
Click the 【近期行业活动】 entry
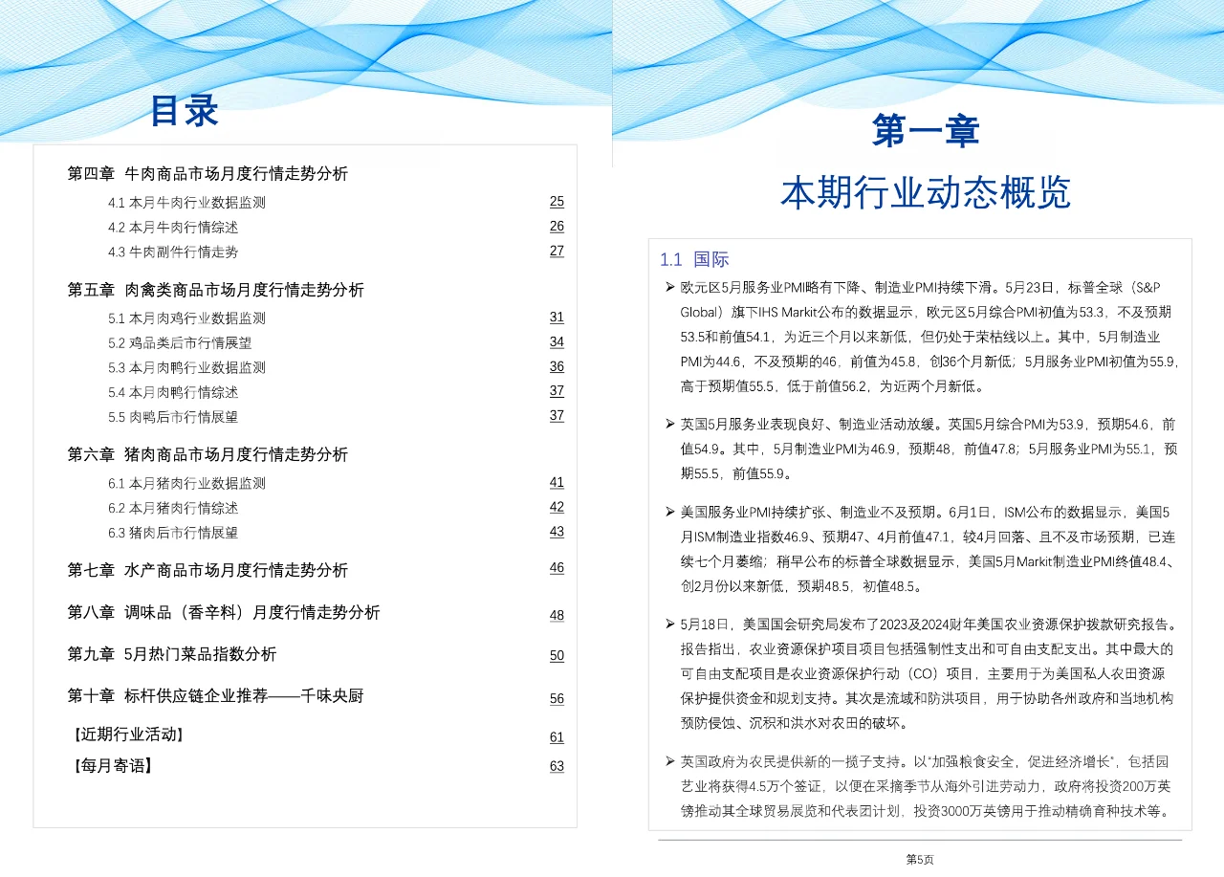pyautogui.click(x=130, y=734)
